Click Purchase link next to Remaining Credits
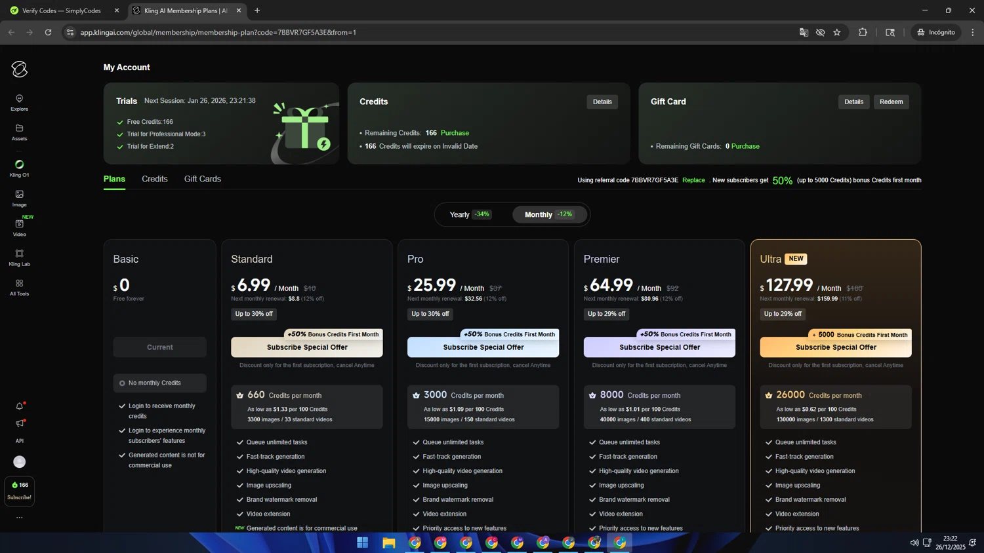Screen dimensions: 984x553 coord(455,133)
